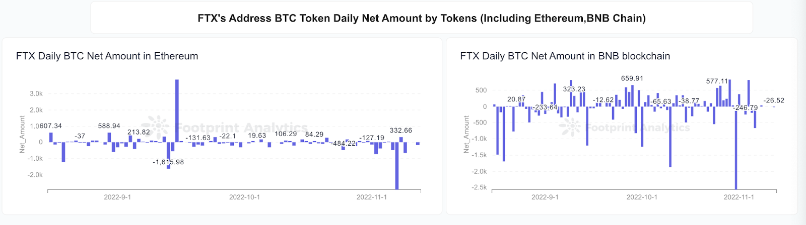Click the 607.34 data label in Ethereum chart
The width and height of the screenshot is (806, 225).
50,126
